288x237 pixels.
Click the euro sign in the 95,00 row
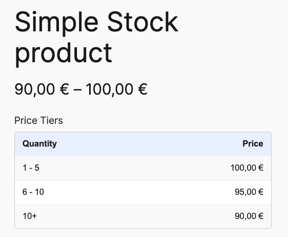coord(261,192)
